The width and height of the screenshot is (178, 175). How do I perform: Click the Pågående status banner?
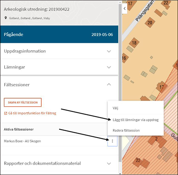pos(59,34)
